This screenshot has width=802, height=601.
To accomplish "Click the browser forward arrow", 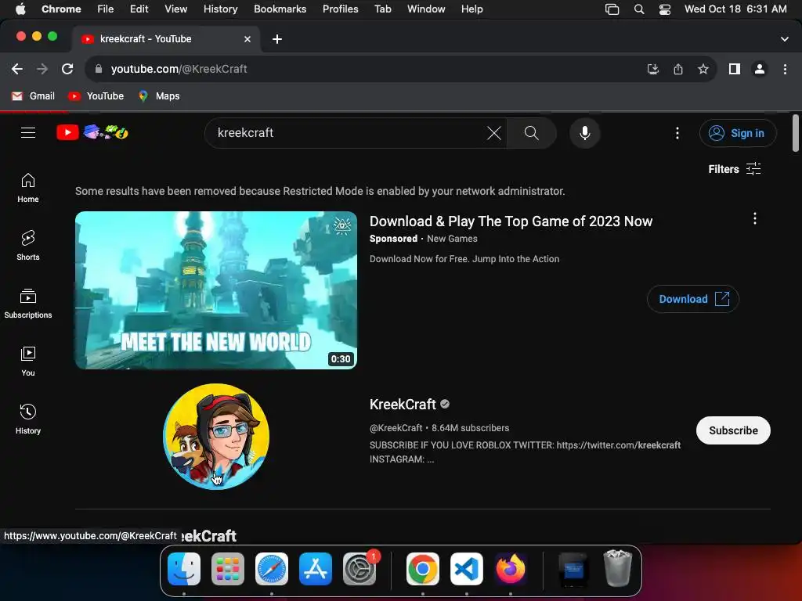I will [42, 69].
